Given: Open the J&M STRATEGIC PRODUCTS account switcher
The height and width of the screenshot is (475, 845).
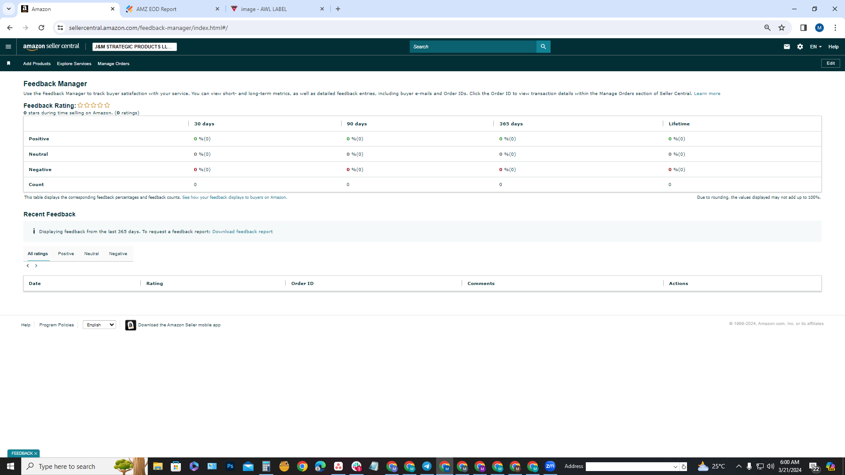Looking at the screenshot, I should point(134,47).
